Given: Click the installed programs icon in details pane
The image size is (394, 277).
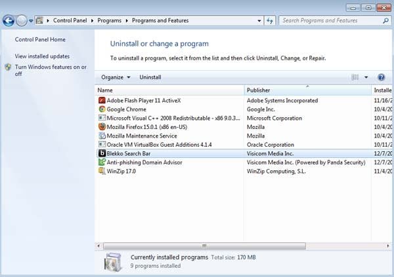Looking at the screenshot, I should click(113, 262).
